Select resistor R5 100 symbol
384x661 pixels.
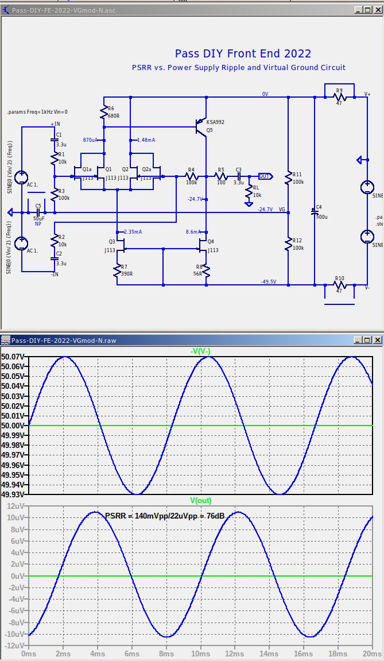(221, 176)
